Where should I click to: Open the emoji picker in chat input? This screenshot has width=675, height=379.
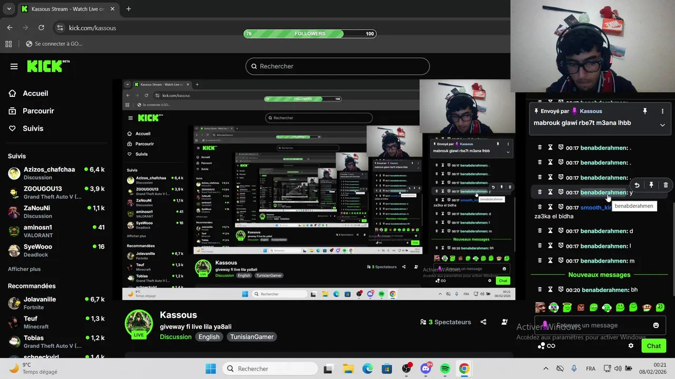point(656,325)
